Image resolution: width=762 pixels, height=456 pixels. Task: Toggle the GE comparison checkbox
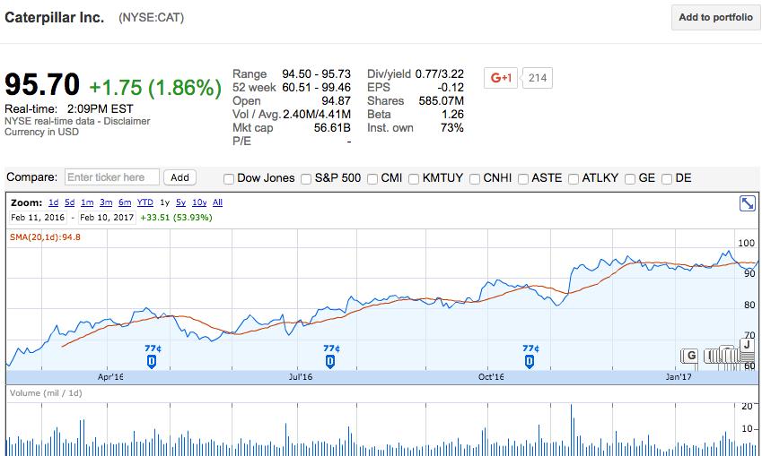click(631, 178)
